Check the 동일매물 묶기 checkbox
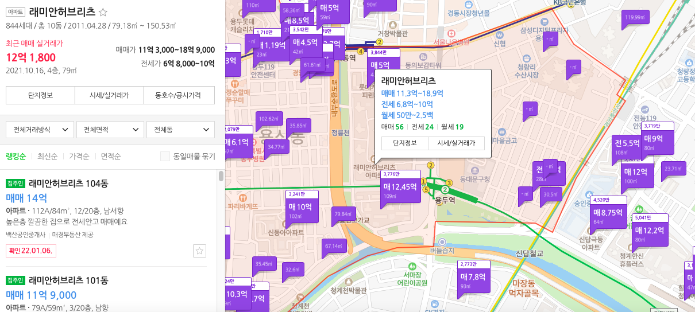This screenshot has height=312, width=695. 165,156
